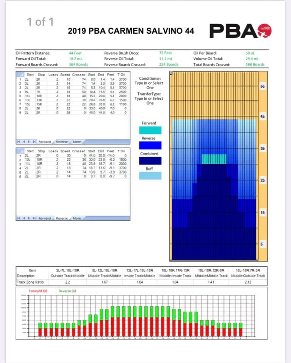Click T.Oil value 1100 in upper table
Viewport: 291px width, 363px height.
[x=122, y=104]
